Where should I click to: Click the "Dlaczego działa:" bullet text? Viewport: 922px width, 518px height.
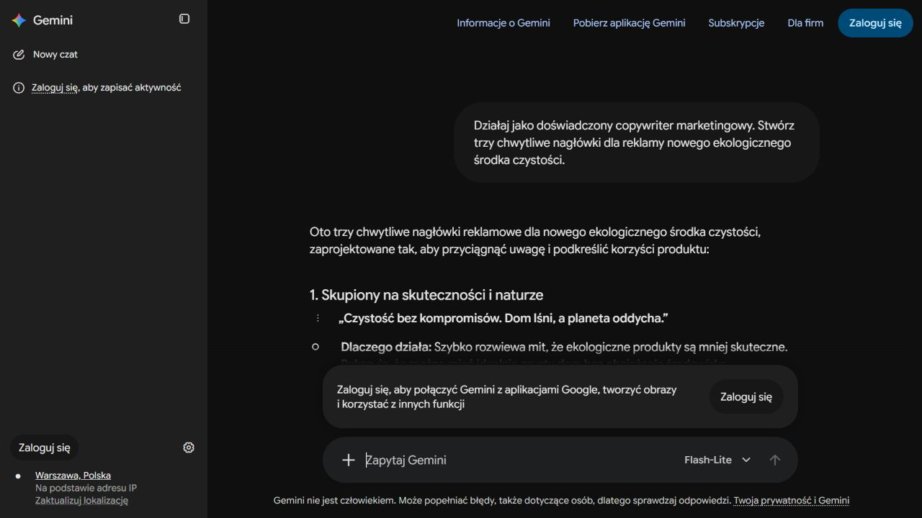386,347
